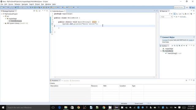The height and width of the screenshot is (110, 196).
Task: Select HelloWorld.java in Package Explorer
Action: point(16,21)
